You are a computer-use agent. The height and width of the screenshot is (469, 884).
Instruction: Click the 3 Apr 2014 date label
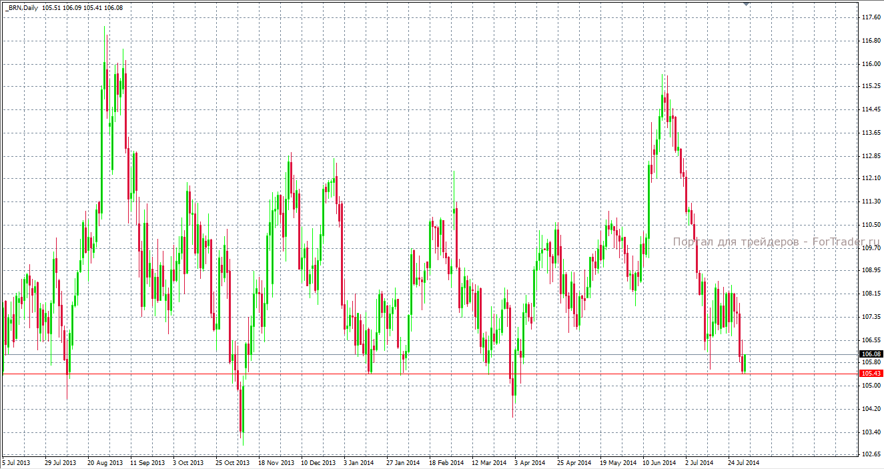point(530,462)
